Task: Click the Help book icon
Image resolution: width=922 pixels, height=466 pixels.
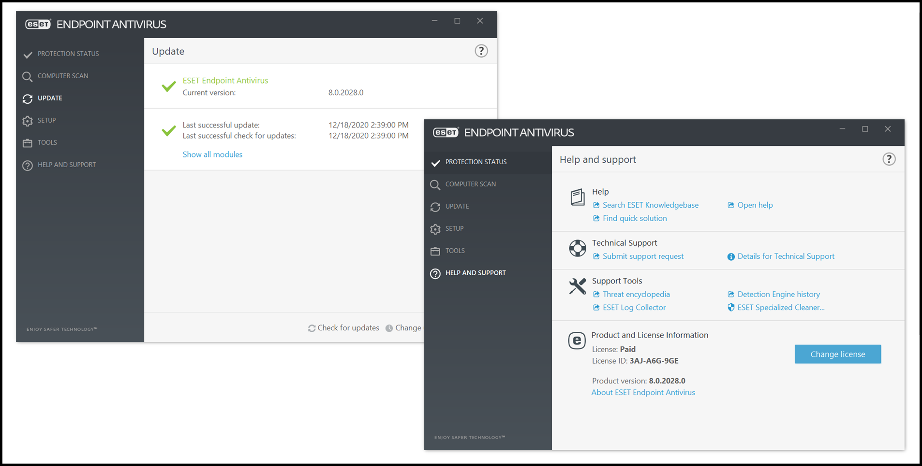Action: pos(577,197)
